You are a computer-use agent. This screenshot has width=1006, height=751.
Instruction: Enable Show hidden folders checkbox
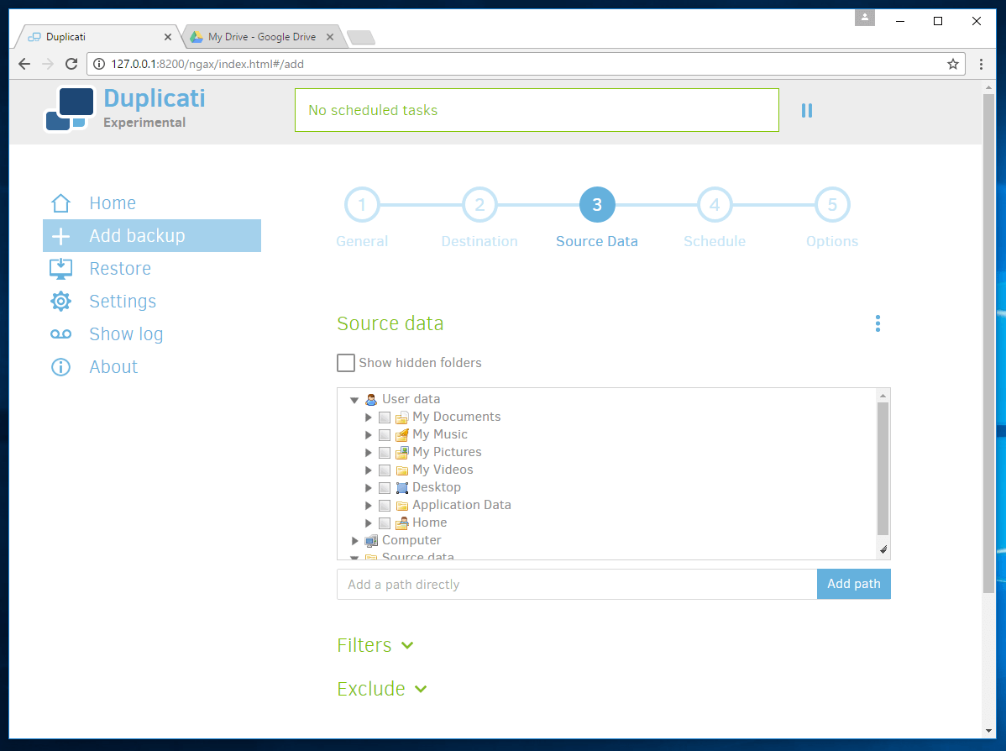tap(345, 363)
